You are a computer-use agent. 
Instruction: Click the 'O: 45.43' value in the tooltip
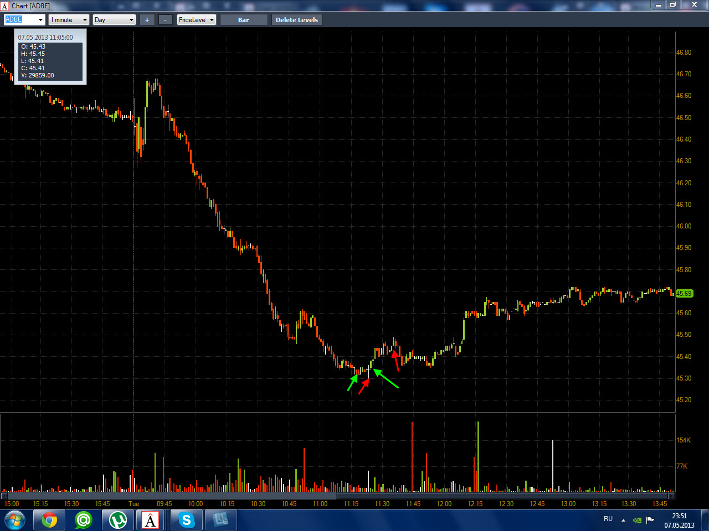pos(33,47)
